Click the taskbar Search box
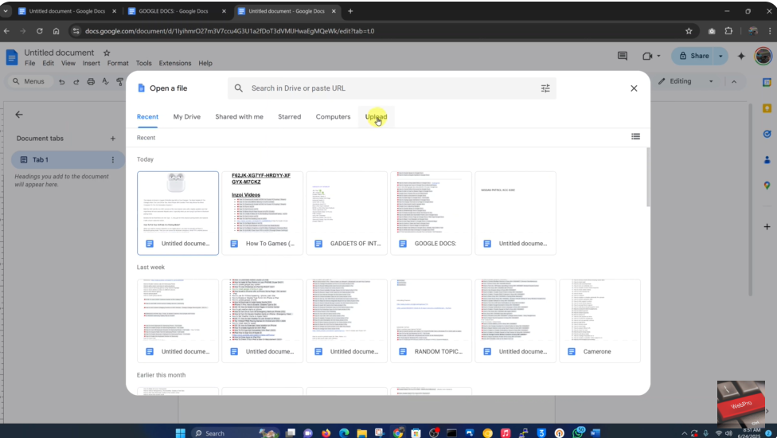This screenshot has width=777, height=438. pyautogui.click(x=236, y=433)
